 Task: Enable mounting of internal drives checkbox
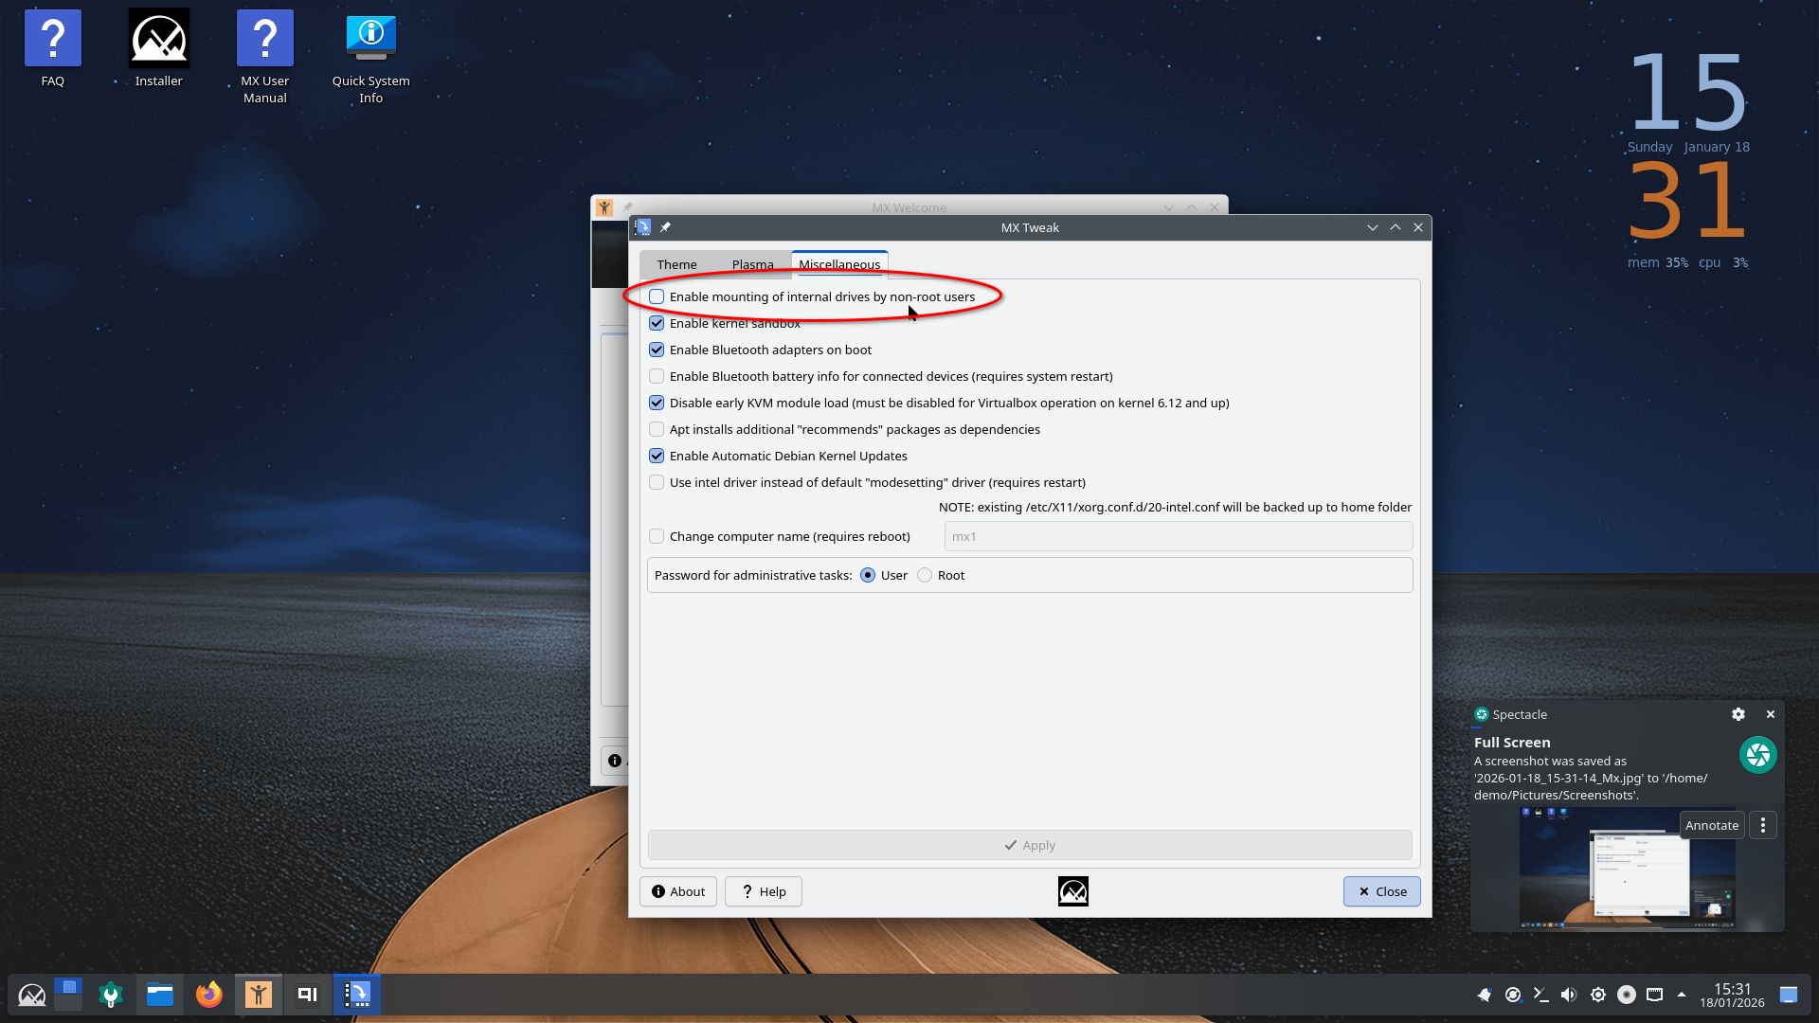pos(657,296)
